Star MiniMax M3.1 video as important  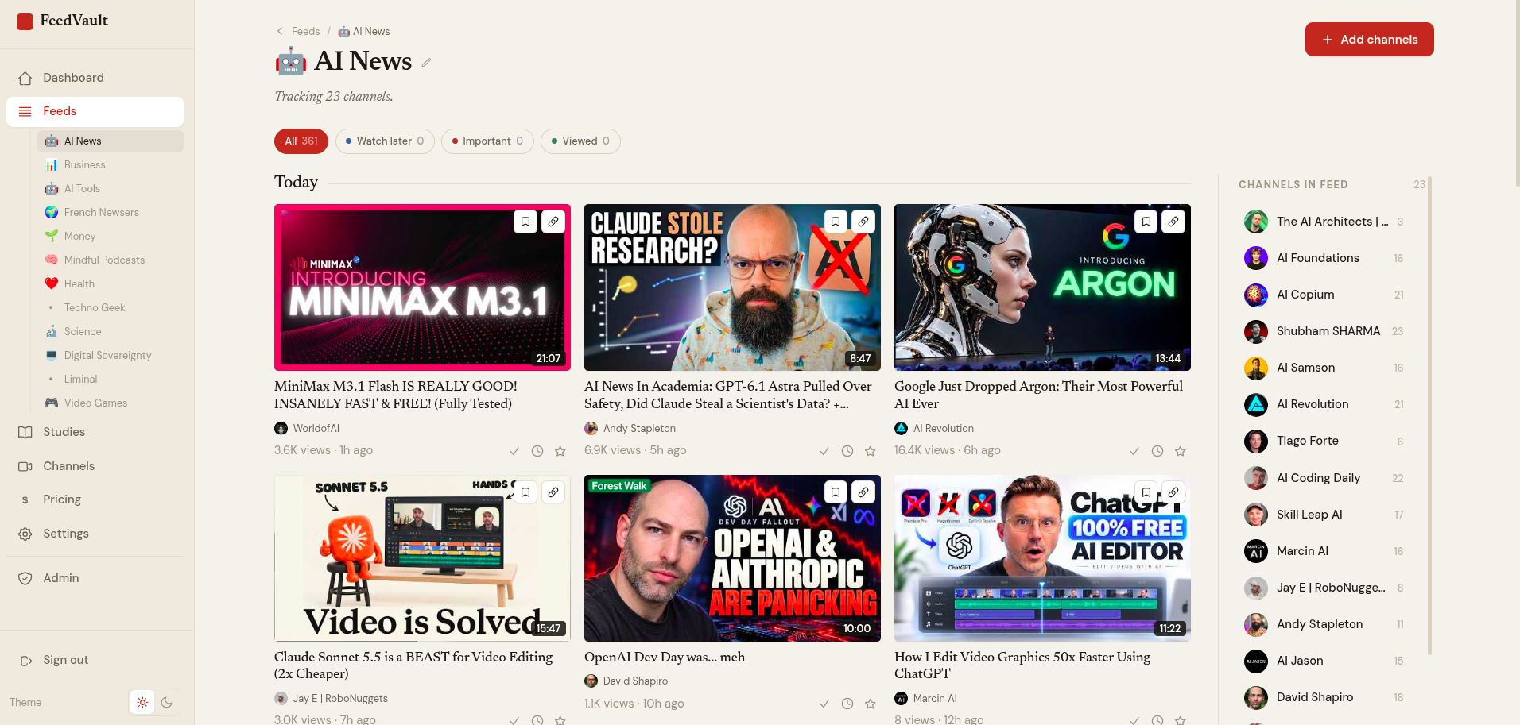560,451
